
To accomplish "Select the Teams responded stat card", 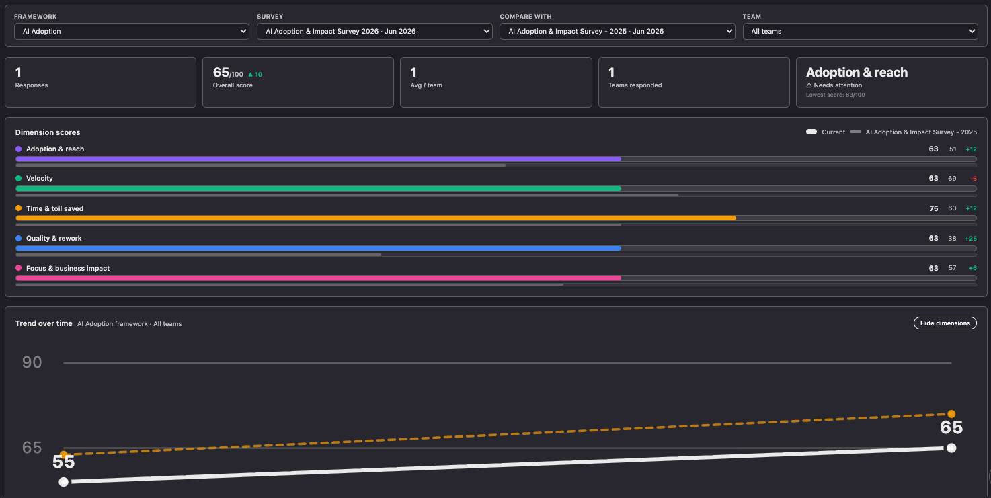I will [x=694, y=82].
